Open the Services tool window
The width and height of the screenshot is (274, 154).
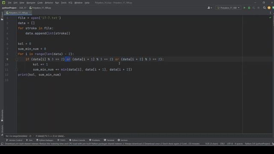point(123,140)
